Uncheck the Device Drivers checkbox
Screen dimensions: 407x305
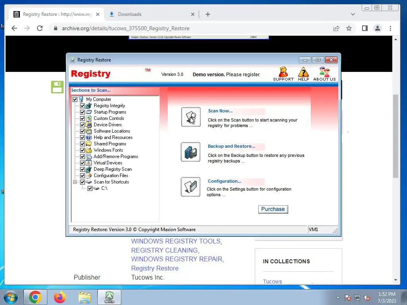[83, 125]
